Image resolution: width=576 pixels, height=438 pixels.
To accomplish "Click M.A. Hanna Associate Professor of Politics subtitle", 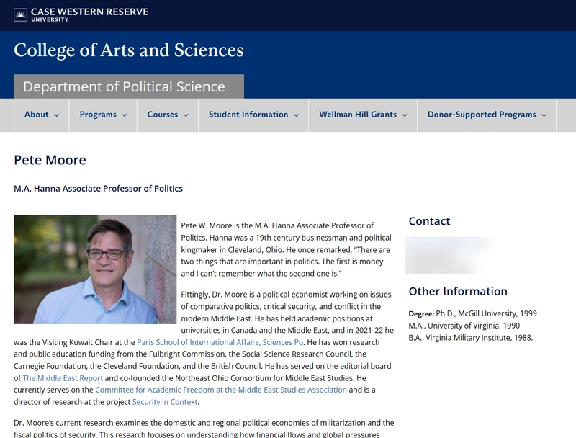I will point(98,189).
